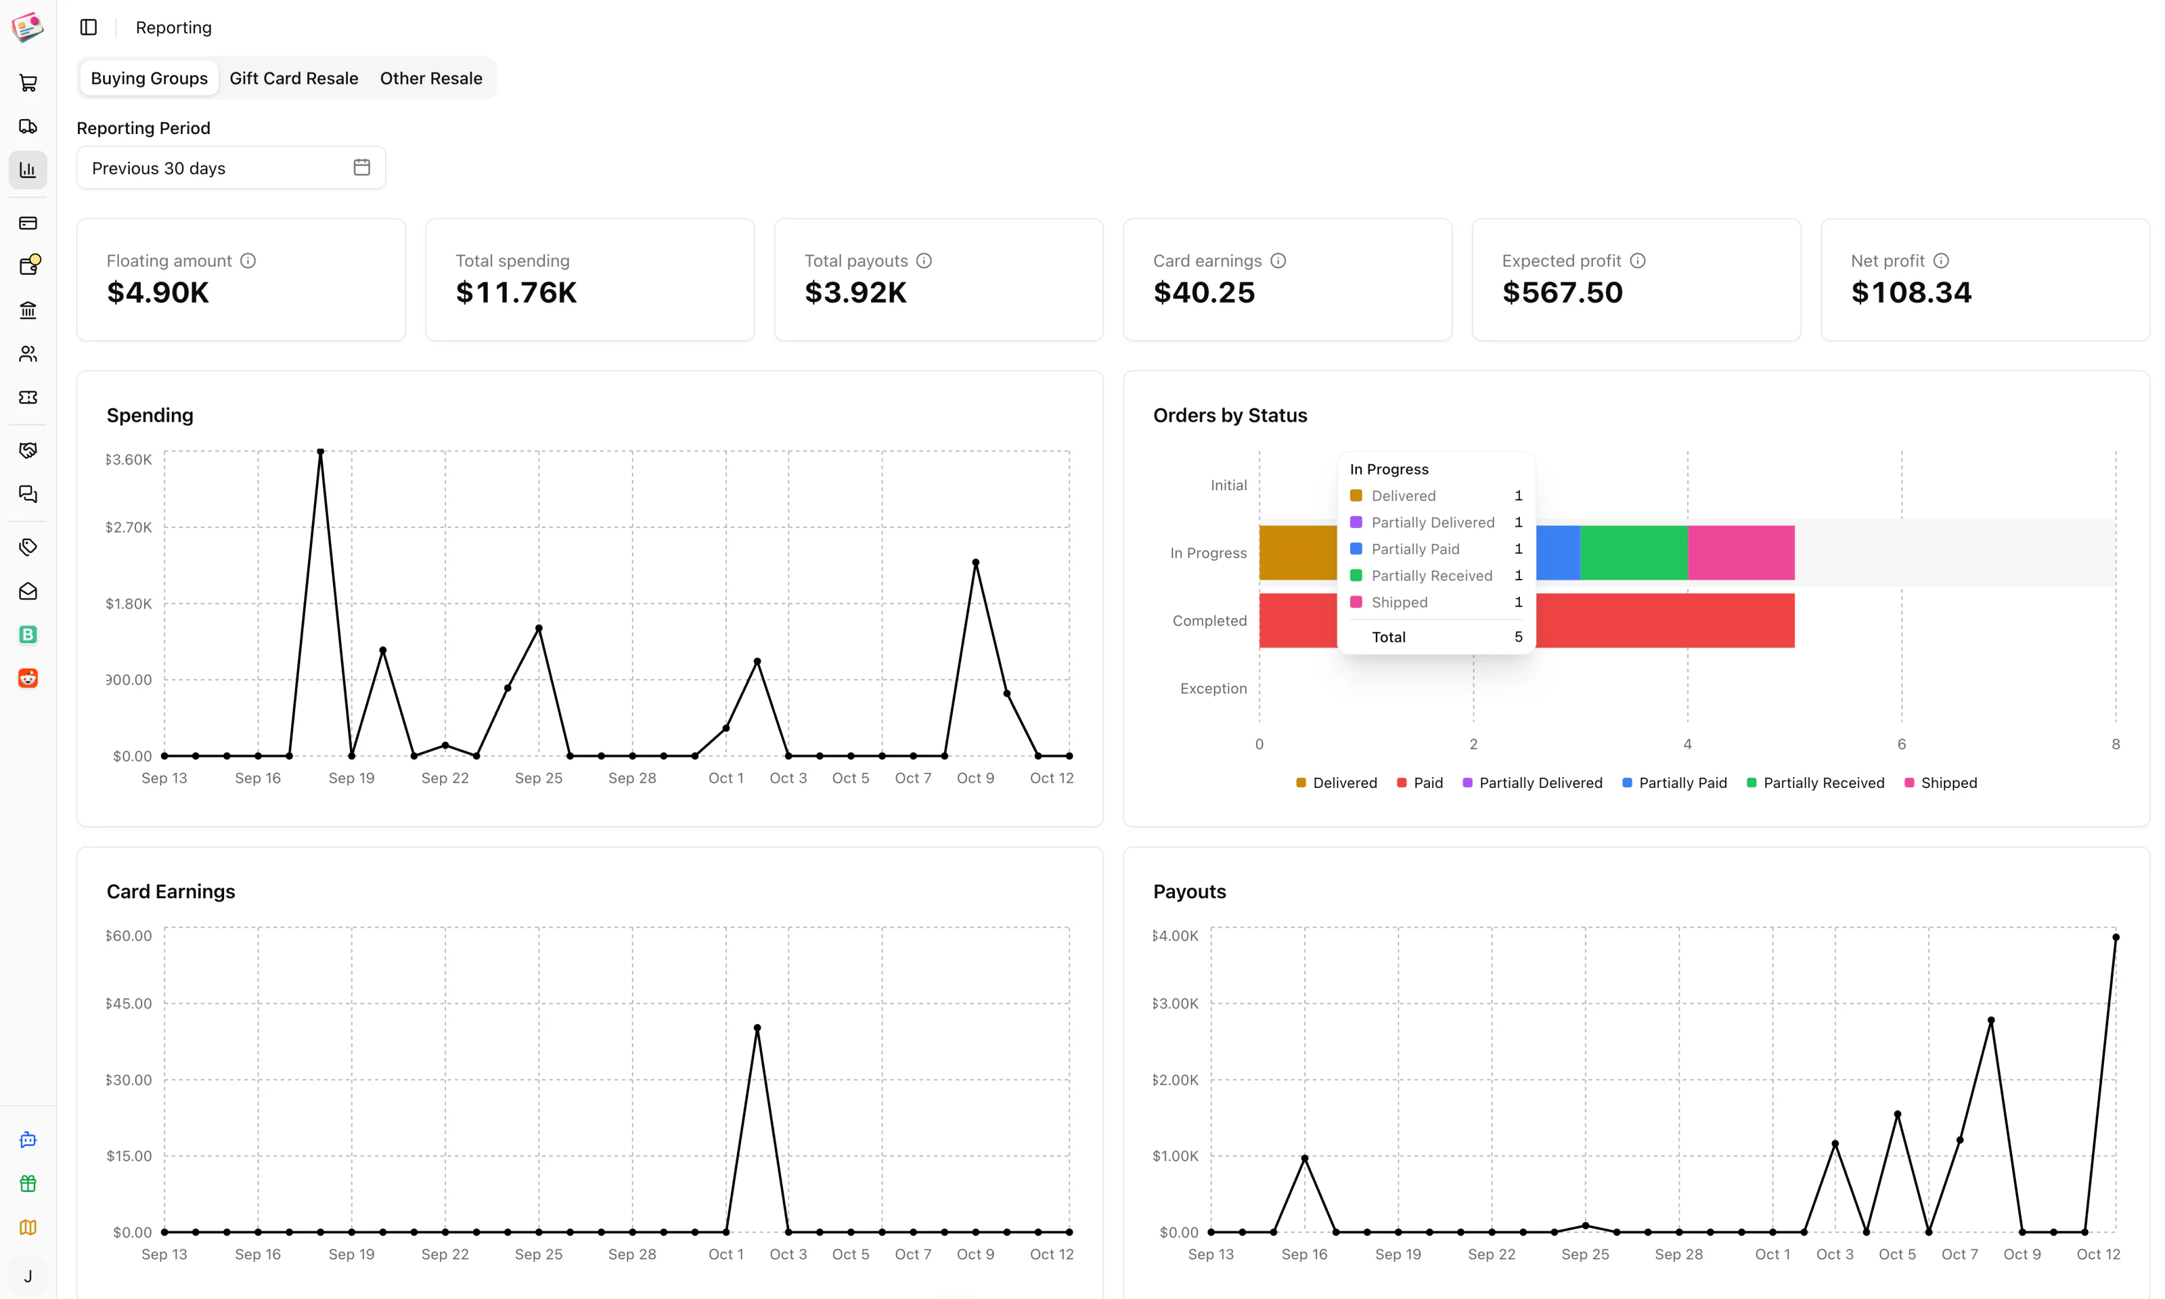2165x1299 pixels.
Task: Open the blue robot chat icon
Action: pyautogui.click(x=28, y=1140)
